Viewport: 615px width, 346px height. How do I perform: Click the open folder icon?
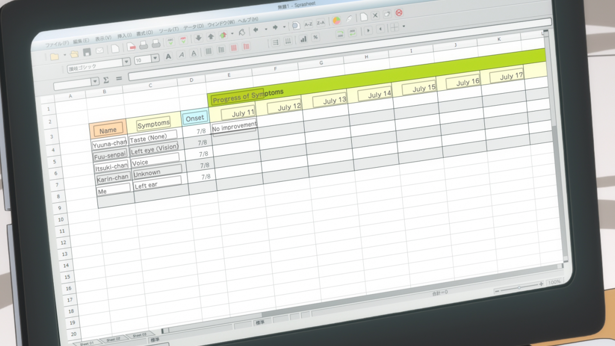point(74,54)
